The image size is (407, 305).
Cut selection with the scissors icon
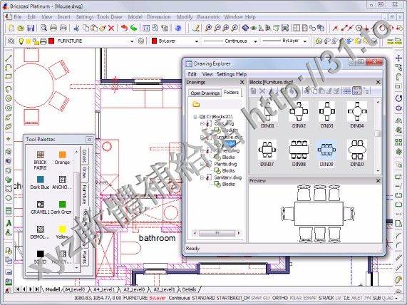pyautogui.click(x=76, y=28)
